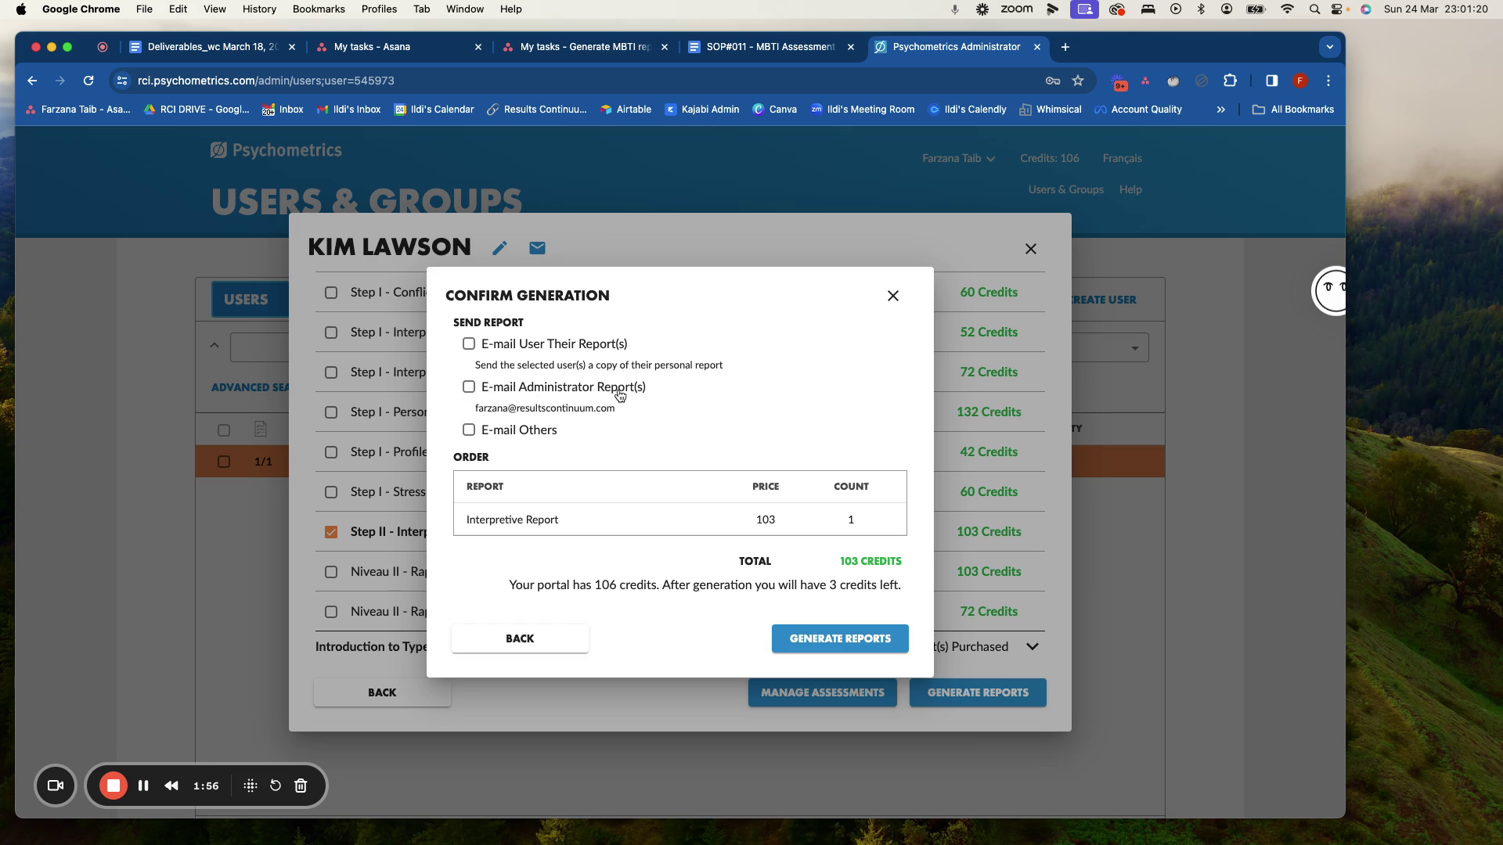Switch to SOP#011 - MBTI Assessment tab
Image resolution: width=1503 pixels, height=845 pixels.
pos(770,47)
